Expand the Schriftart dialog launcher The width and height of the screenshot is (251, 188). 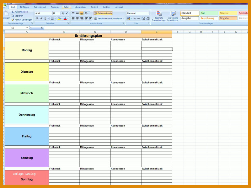coord(68,23)
